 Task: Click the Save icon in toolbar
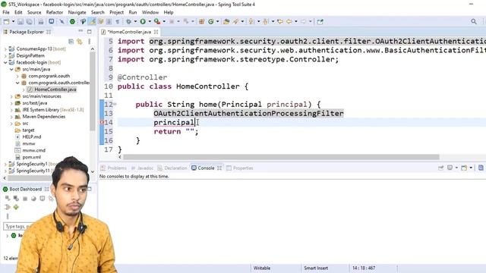coord(21,21)
